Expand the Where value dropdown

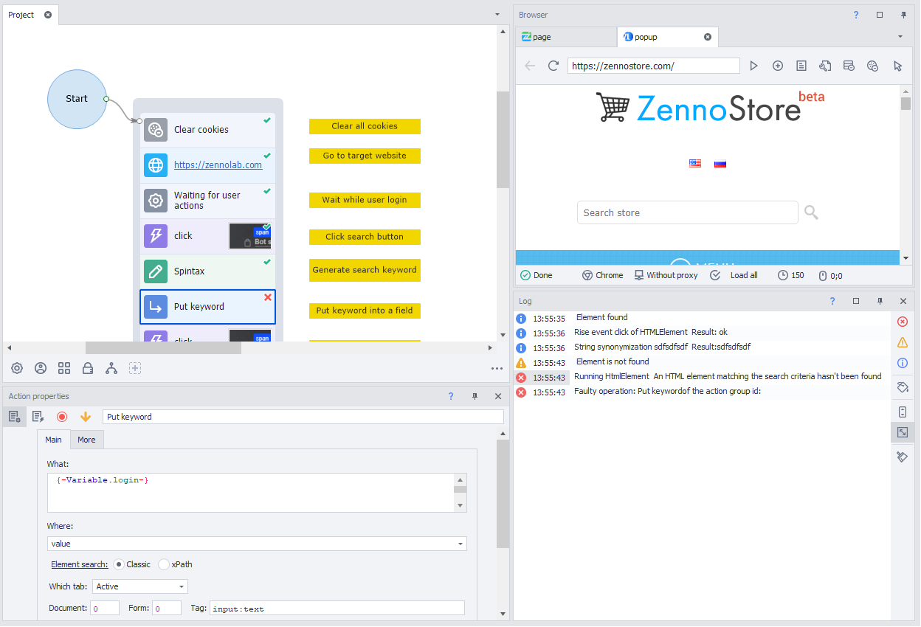(460, 544)
